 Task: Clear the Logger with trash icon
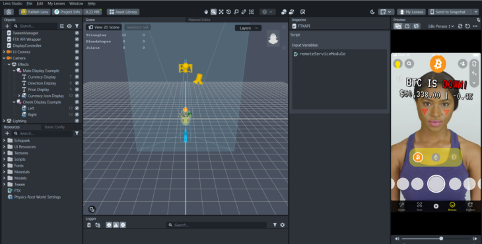point(89,225)
